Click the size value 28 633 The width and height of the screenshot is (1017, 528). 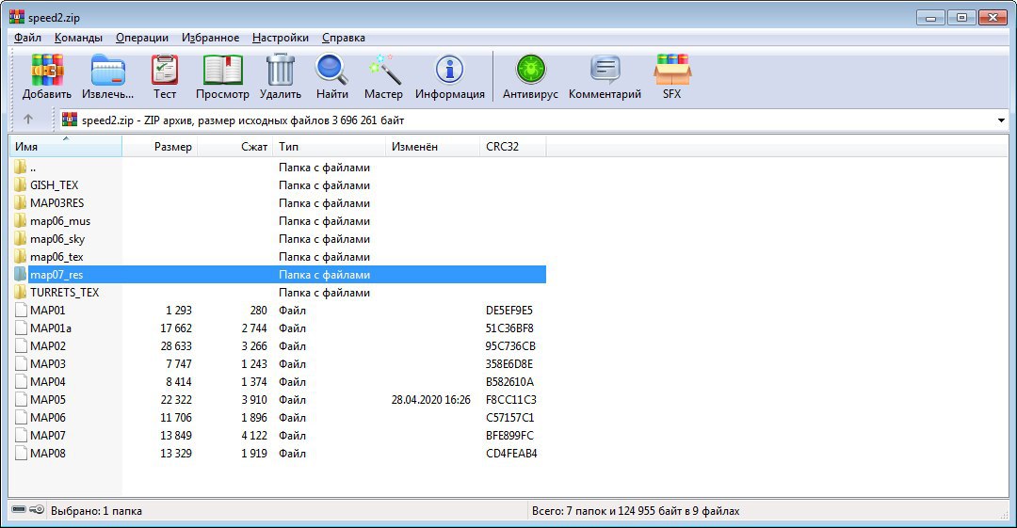pos(176,345)
